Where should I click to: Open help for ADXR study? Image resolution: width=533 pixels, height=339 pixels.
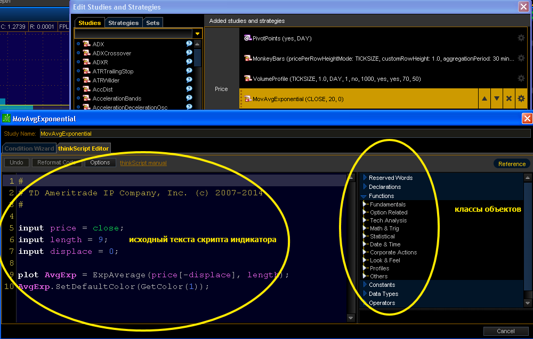tap(189, 61)
